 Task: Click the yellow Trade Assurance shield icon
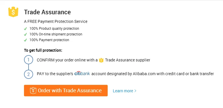(x=13, y=12)
